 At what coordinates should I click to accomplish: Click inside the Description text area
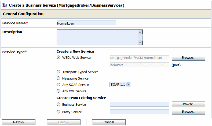(x=97, y=37)
